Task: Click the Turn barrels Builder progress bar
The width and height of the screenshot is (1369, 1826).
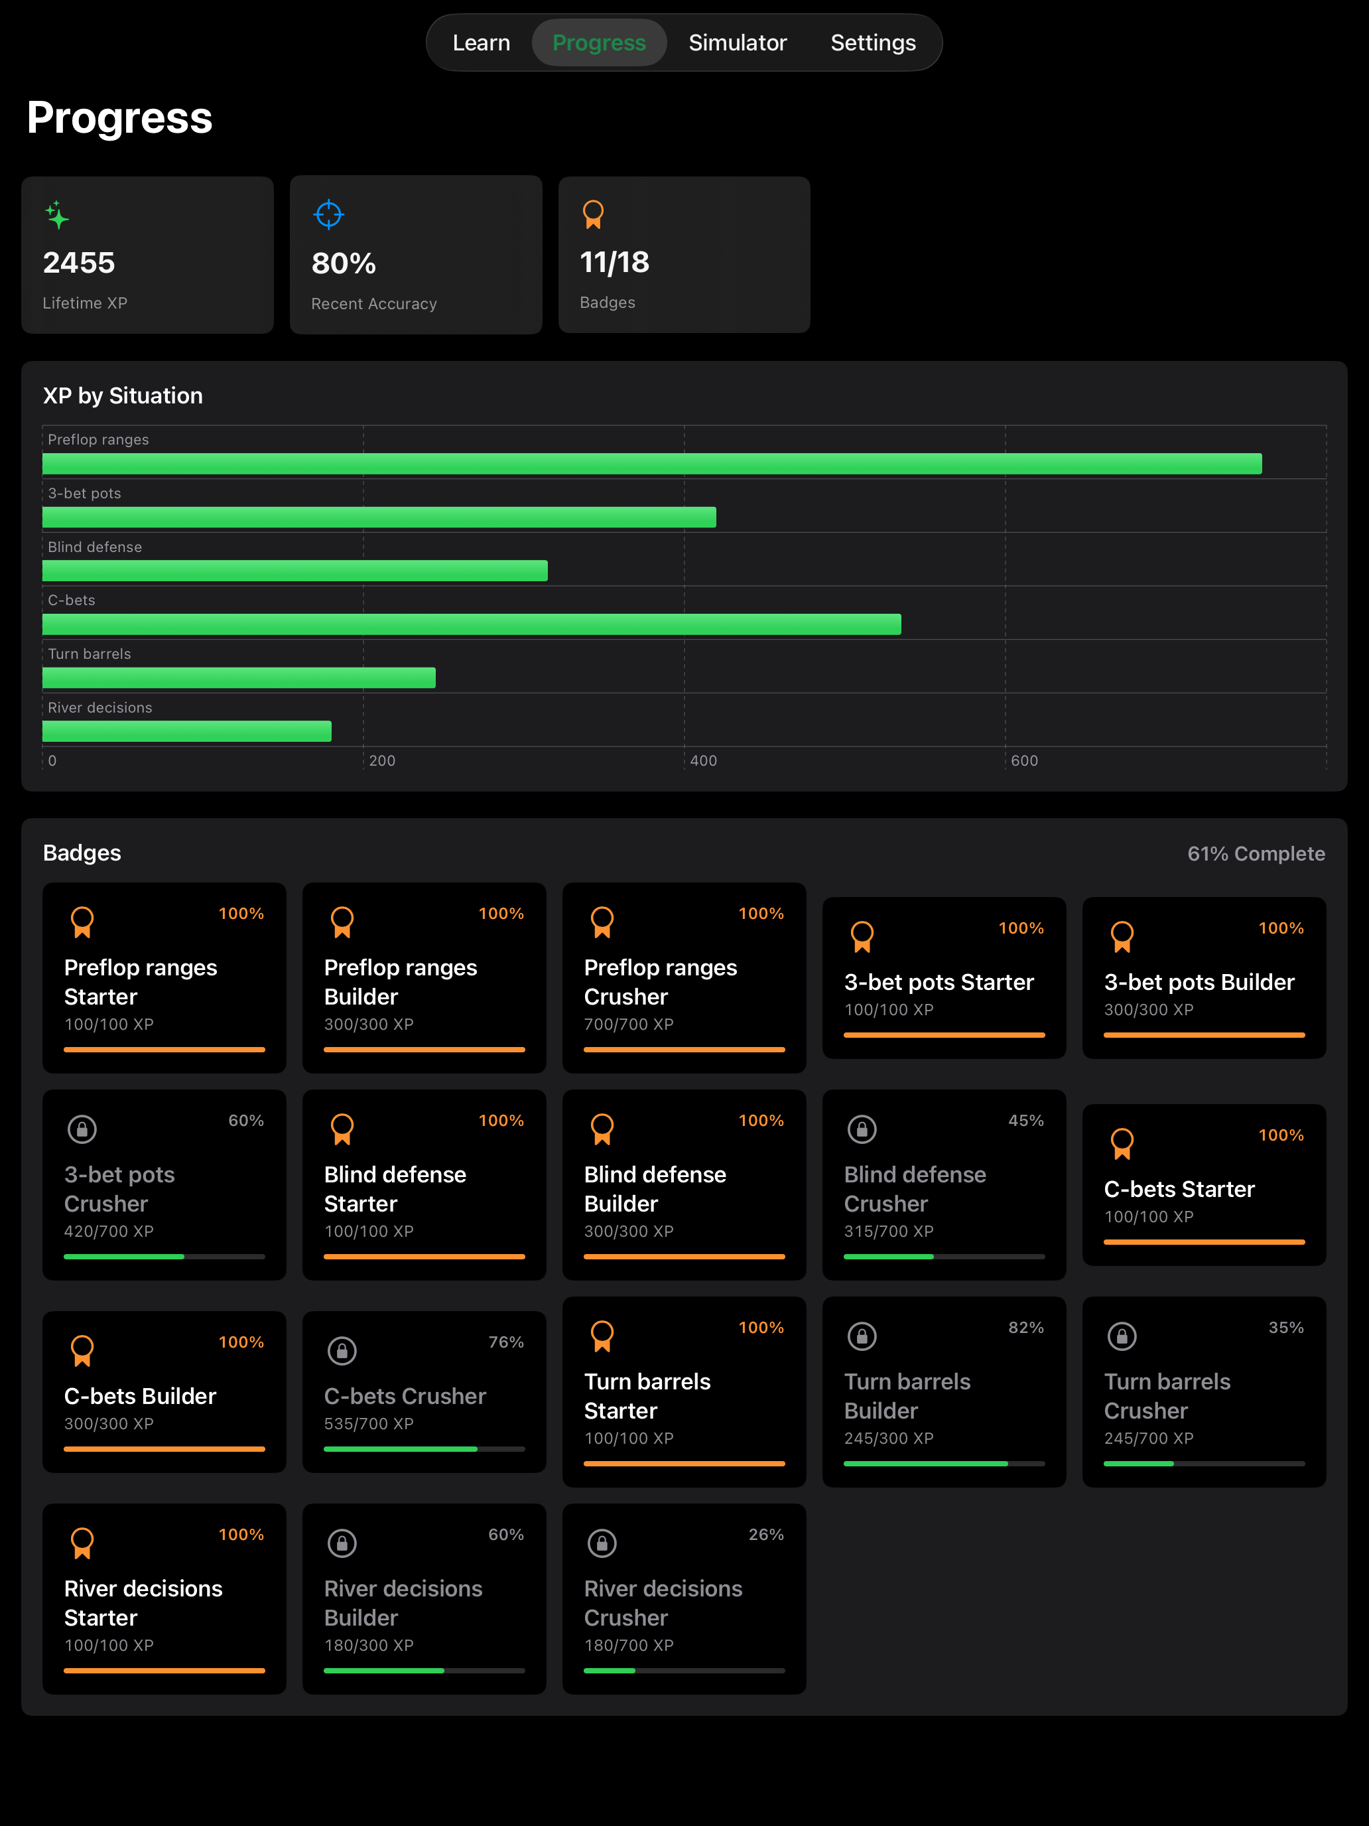Action: tap(944, 1464)
